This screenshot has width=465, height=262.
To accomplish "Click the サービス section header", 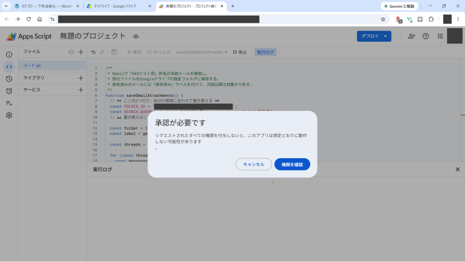I will [x=32, y=90].
